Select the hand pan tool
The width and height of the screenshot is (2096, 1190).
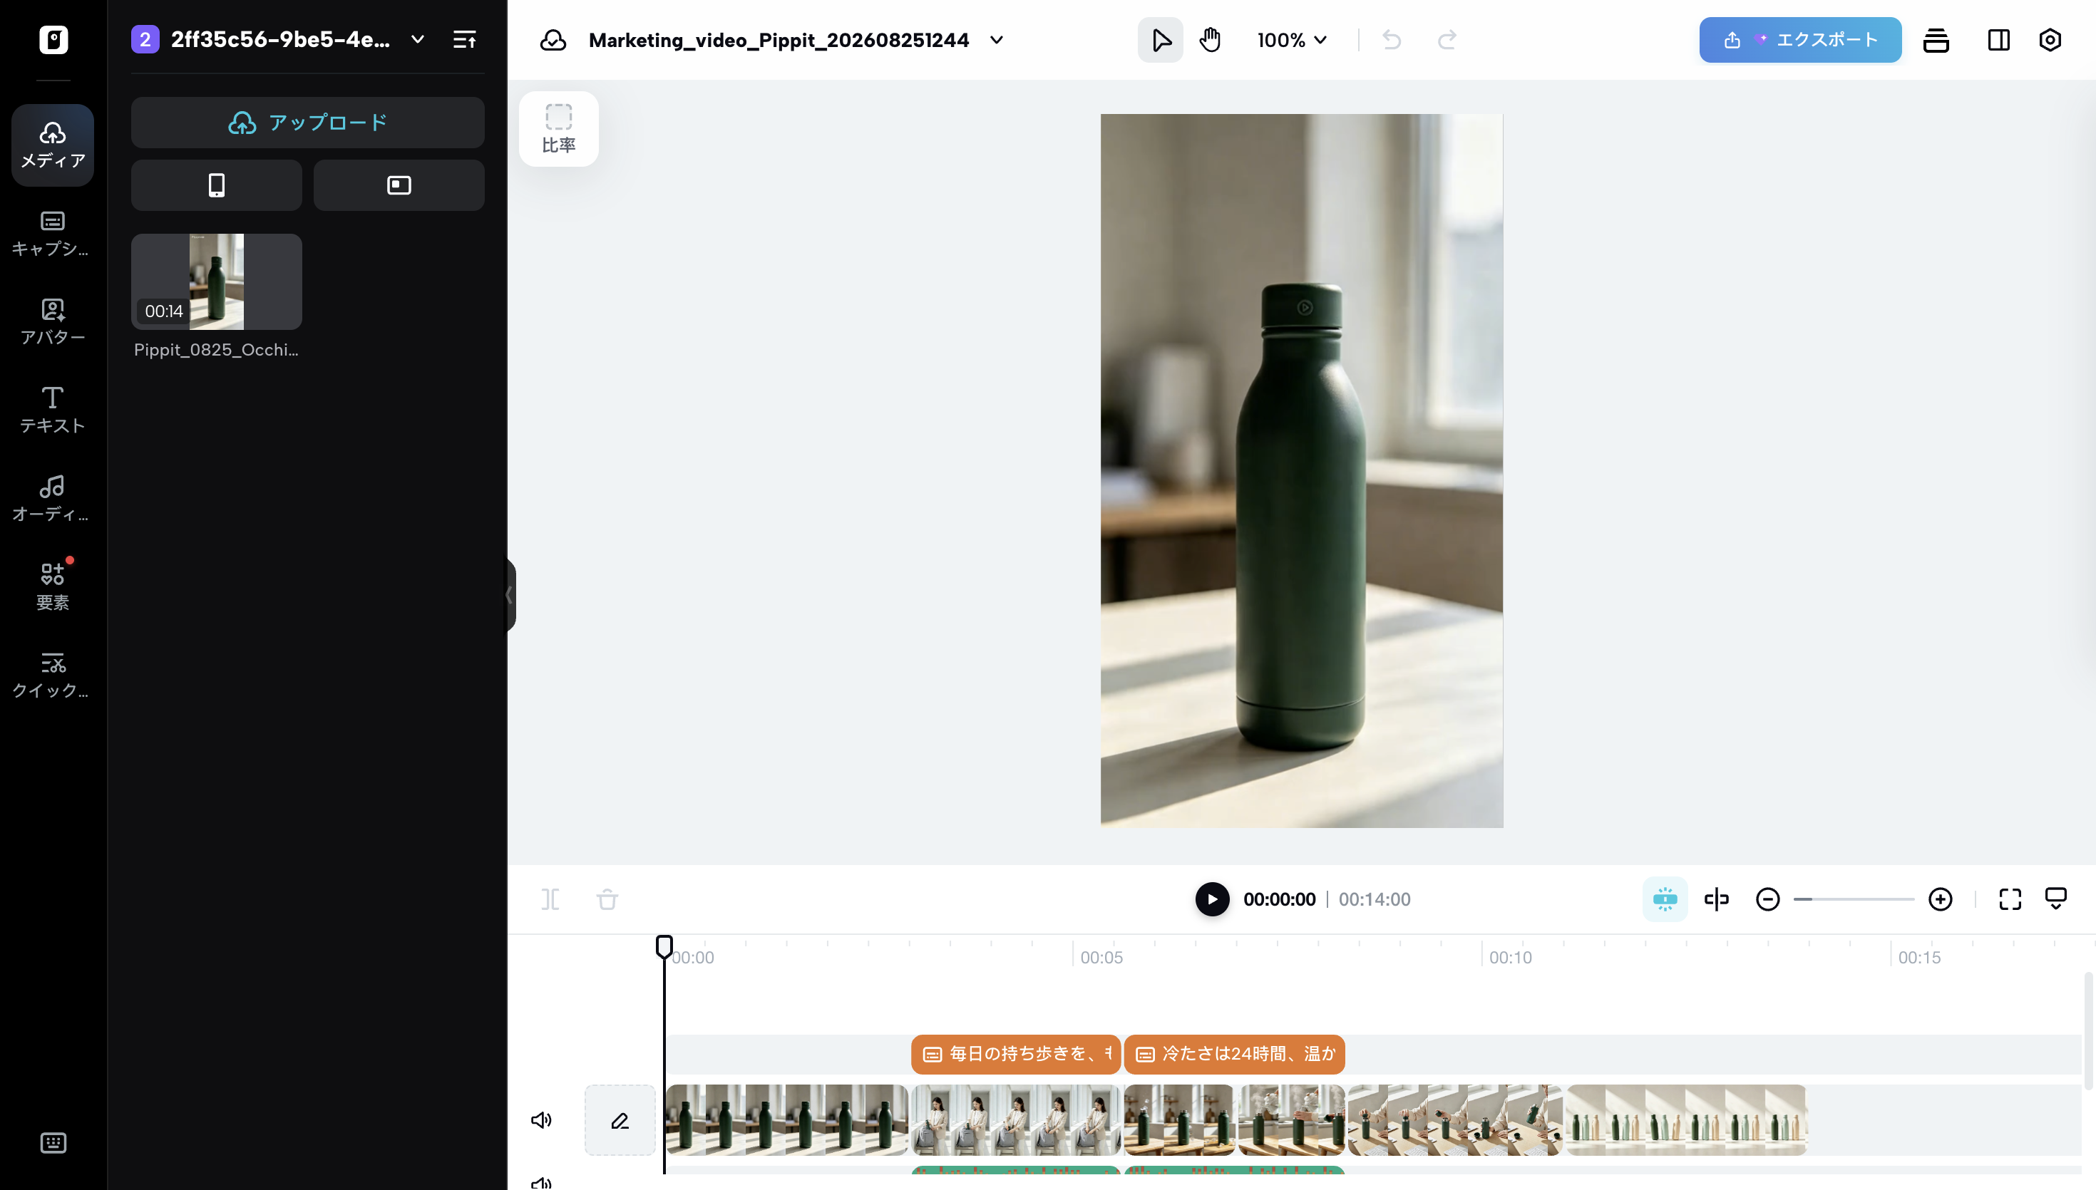click(x=1210, y=40)
